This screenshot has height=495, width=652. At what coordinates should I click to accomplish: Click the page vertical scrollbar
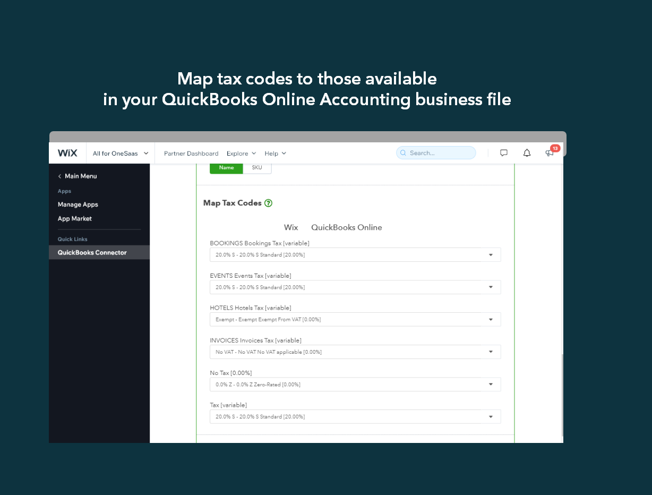561,395
